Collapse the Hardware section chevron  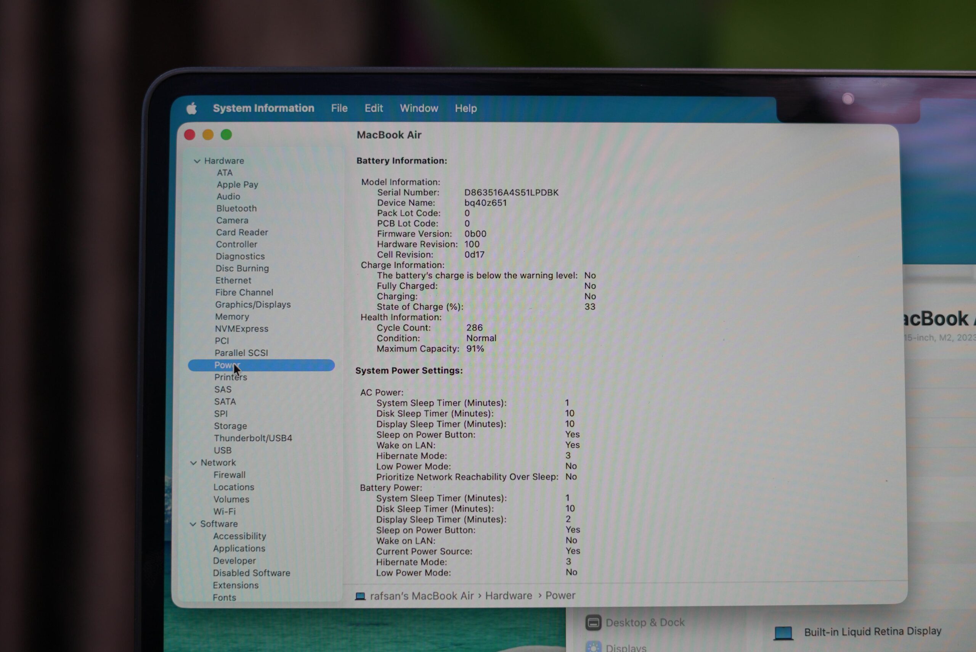197,161
